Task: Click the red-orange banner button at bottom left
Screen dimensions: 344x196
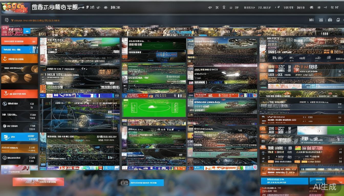Action: point(38,182)
